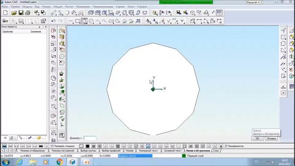Click the plain circle icon in top toolbar
The width and height of the screenshot is (295, 166).
[x=67, y=13]
